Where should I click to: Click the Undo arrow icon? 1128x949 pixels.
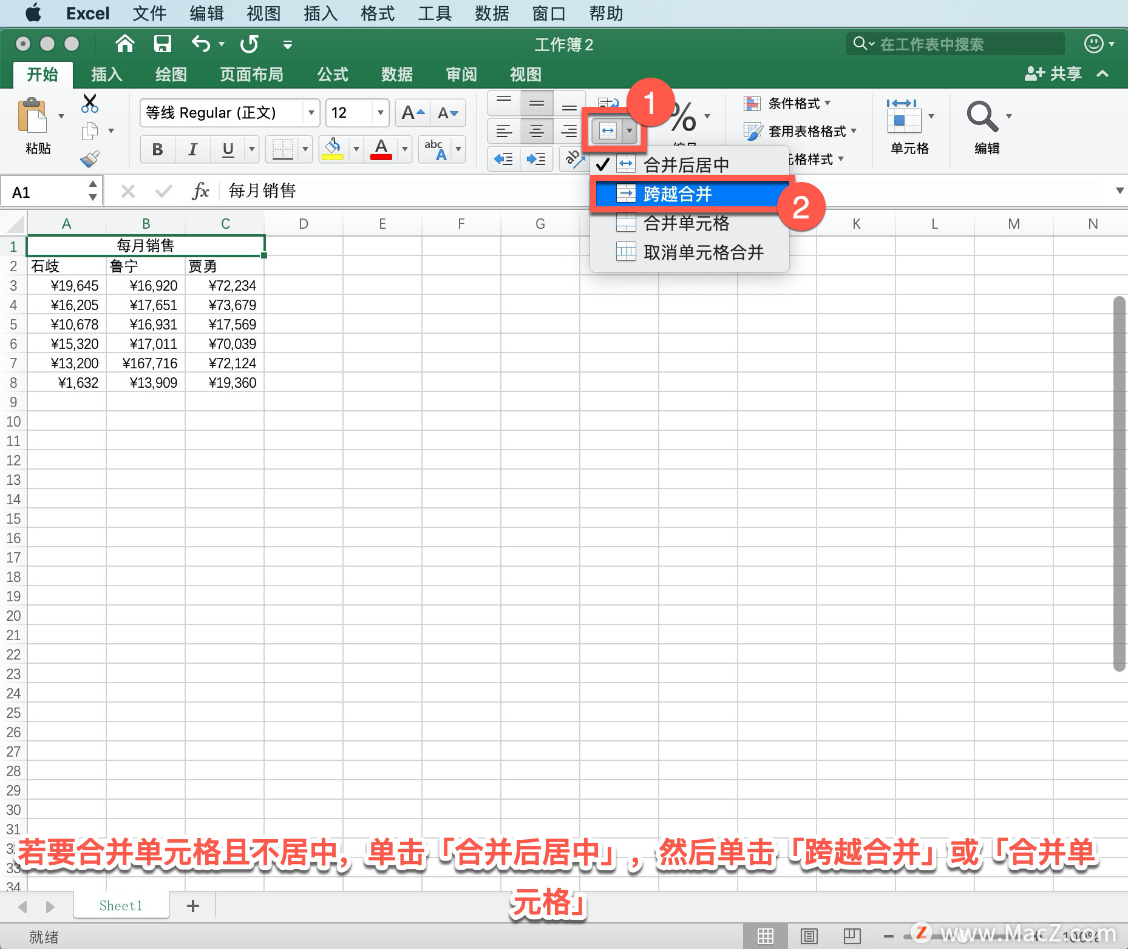coord(201,44)
